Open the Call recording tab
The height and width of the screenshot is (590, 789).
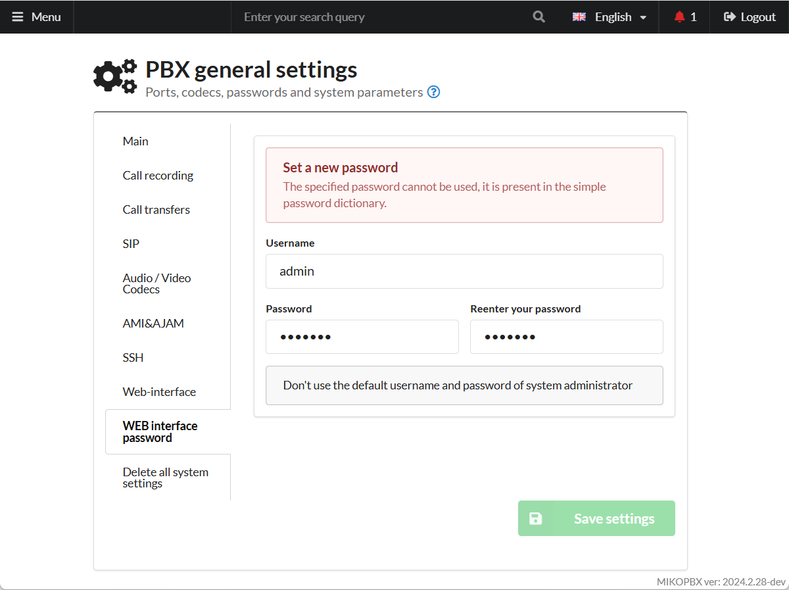(158, 176)
